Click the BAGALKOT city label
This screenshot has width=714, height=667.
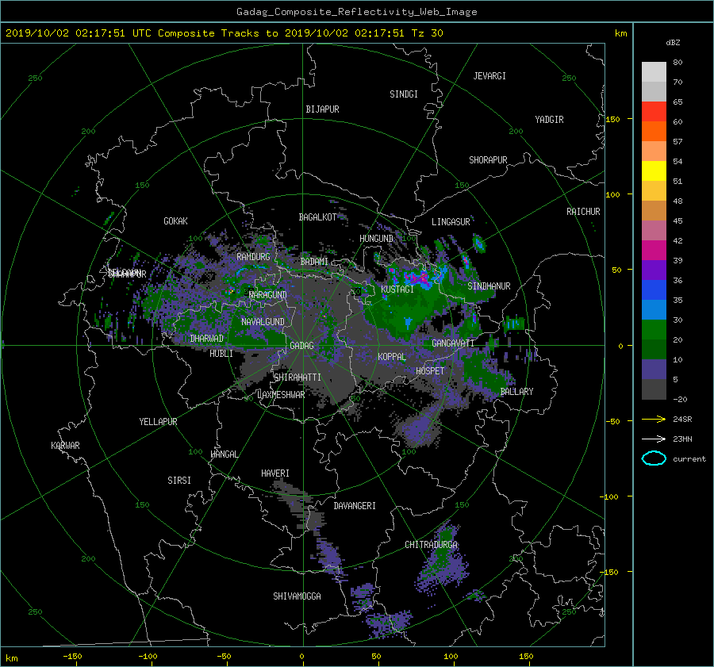click(x=317, y=217)
